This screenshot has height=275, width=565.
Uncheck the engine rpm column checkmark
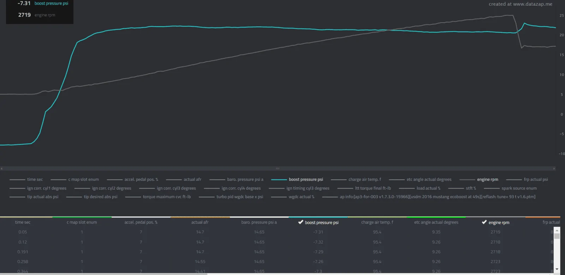[x=484, y=222]
